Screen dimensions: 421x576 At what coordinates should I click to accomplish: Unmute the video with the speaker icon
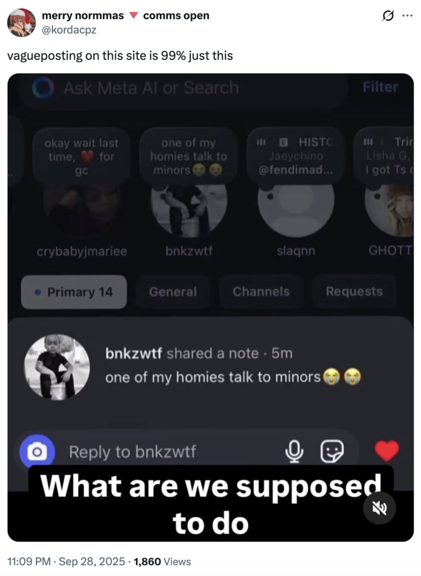point(379,508)
